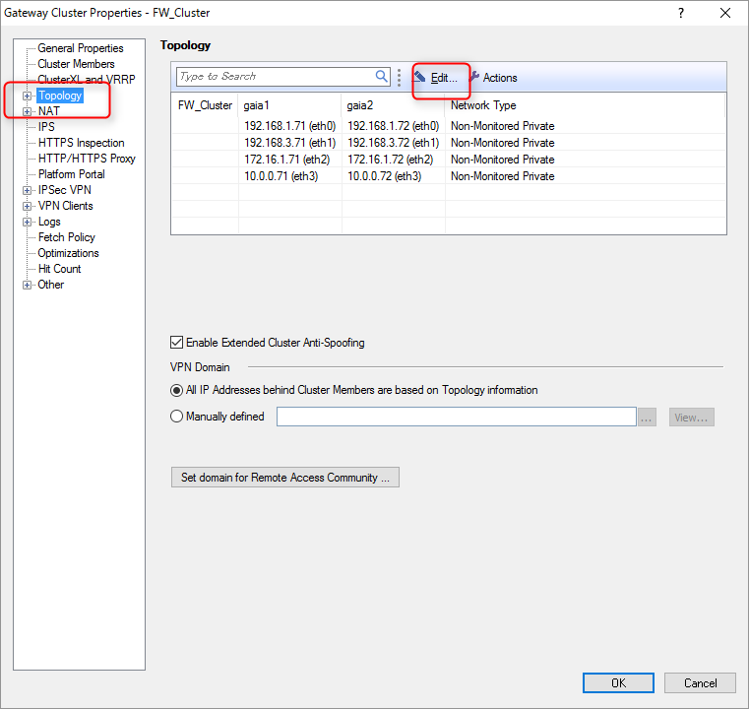
Task: Open Hit Count page
Action: pyautogui.click(x=60, y=269)
